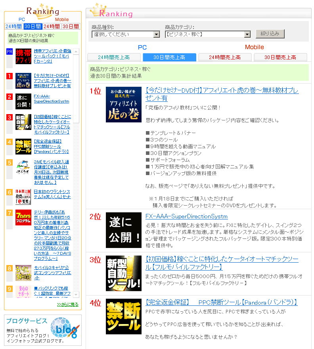Open main 2位 FX-AAA-SuperDirectionSystm title link

186,216
